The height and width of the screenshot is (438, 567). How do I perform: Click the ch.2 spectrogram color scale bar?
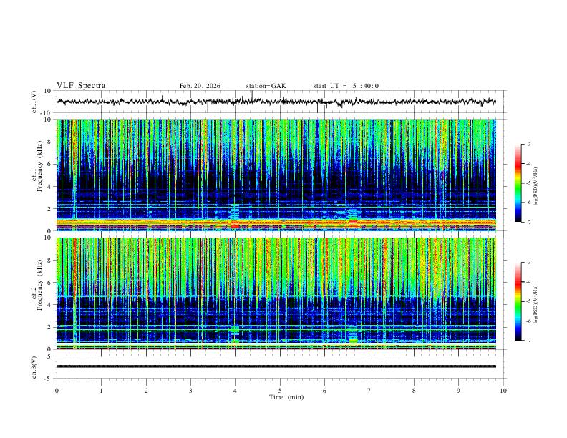(x=518, y=301)
